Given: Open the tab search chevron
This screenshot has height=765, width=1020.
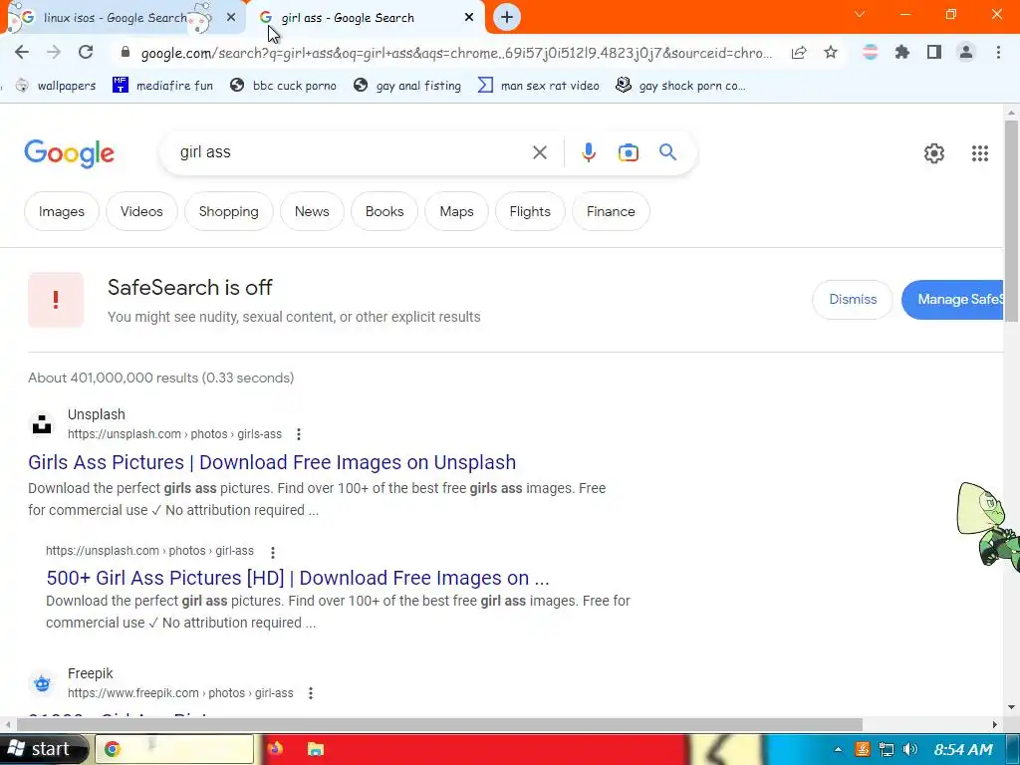Looking at the screenshot, I should (x=860, y=14).
